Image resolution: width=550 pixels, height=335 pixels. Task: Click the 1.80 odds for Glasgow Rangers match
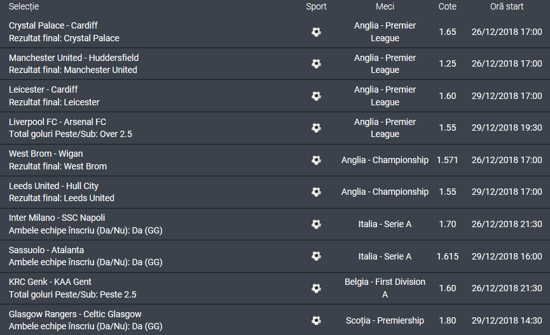click(448, 320)
